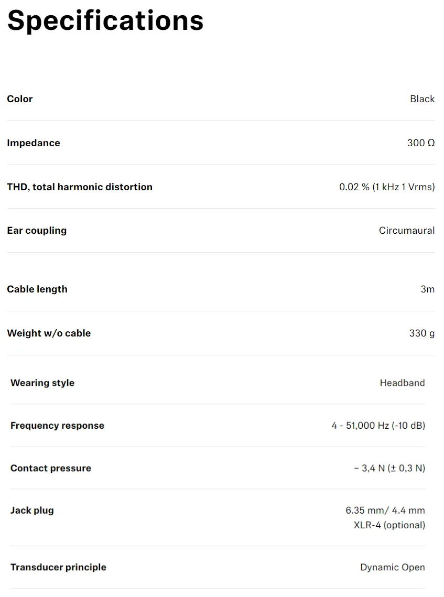This screenshot has height=597, width=444.
Task: Select the Ear coupling label
Action: point(37,231)
